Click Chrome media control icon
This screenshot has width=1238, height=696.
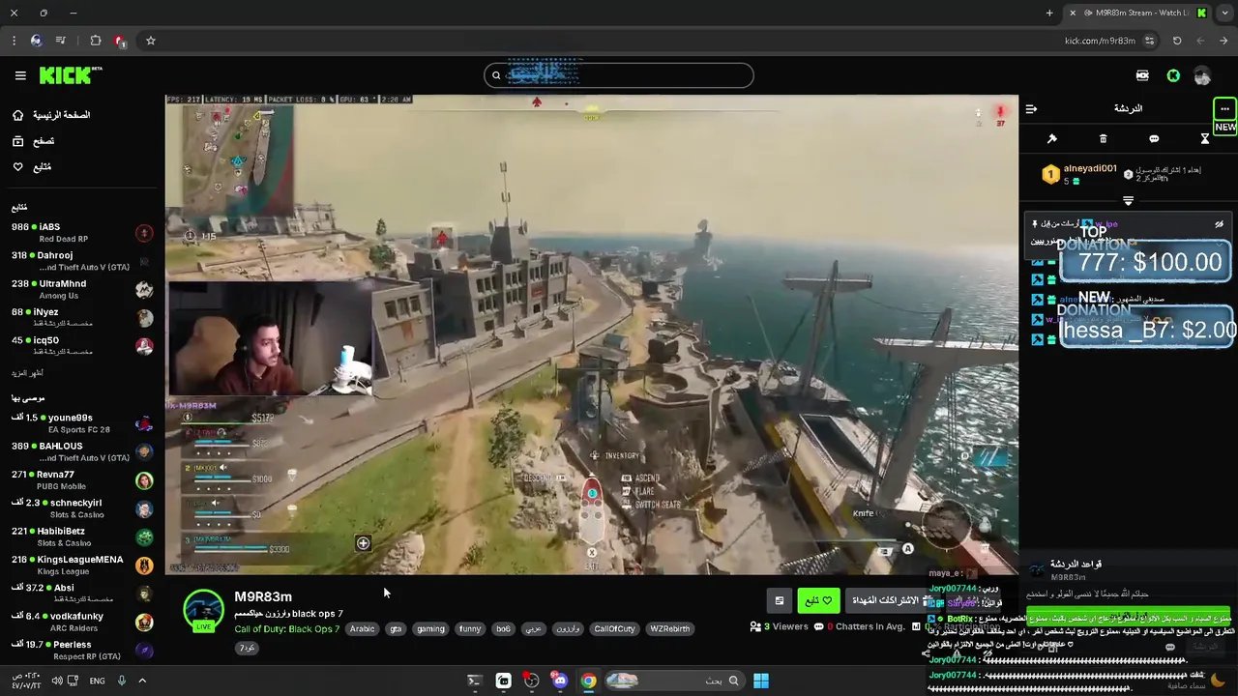tap(61, 41)
